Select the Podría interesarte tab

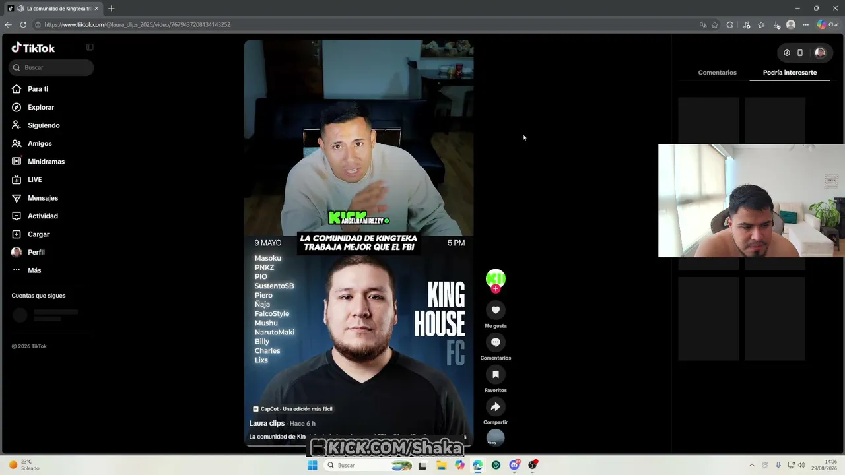[790, 73]
